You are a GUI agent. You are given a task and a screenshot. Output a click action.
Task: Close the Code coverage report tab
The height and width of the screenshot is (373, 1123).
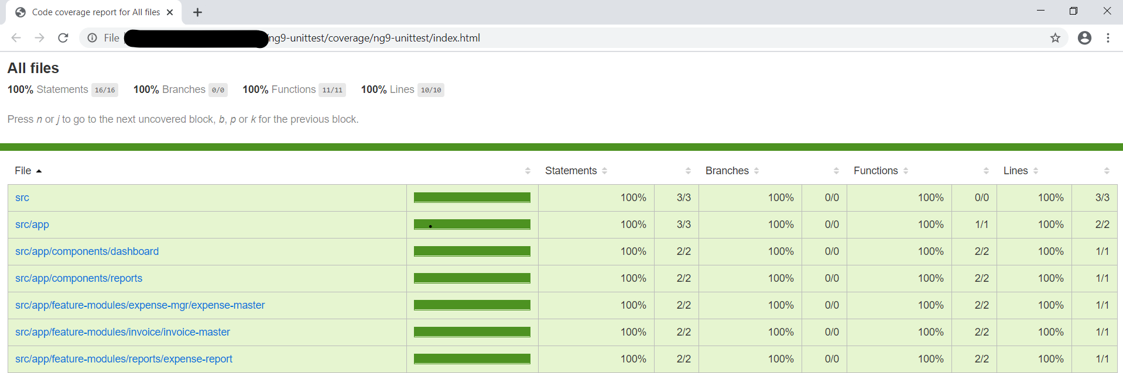(x=170, y=12)
